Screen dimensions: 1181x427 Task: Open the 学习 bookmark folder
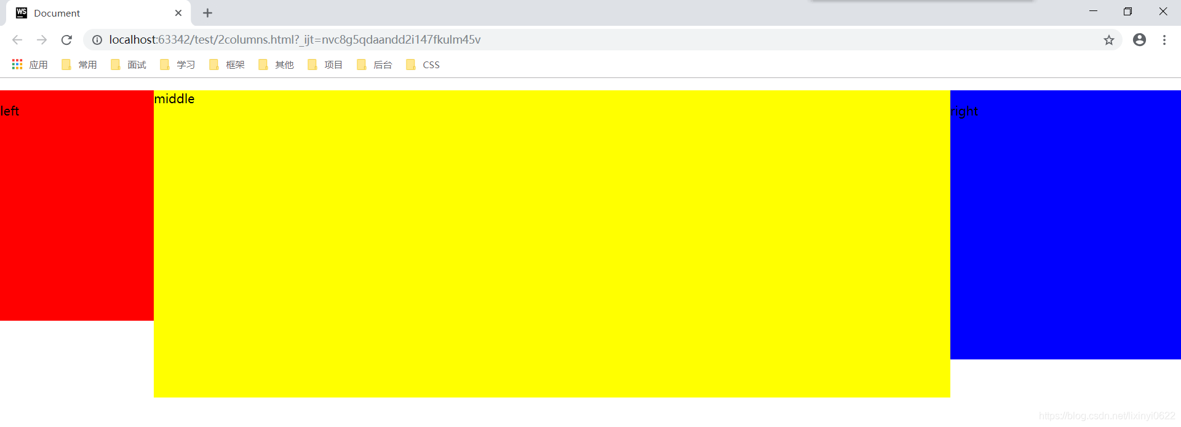[178, 65]
